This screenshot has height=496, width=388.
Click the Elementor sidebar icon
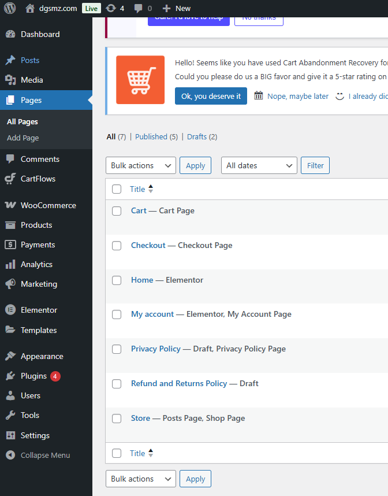10,310
